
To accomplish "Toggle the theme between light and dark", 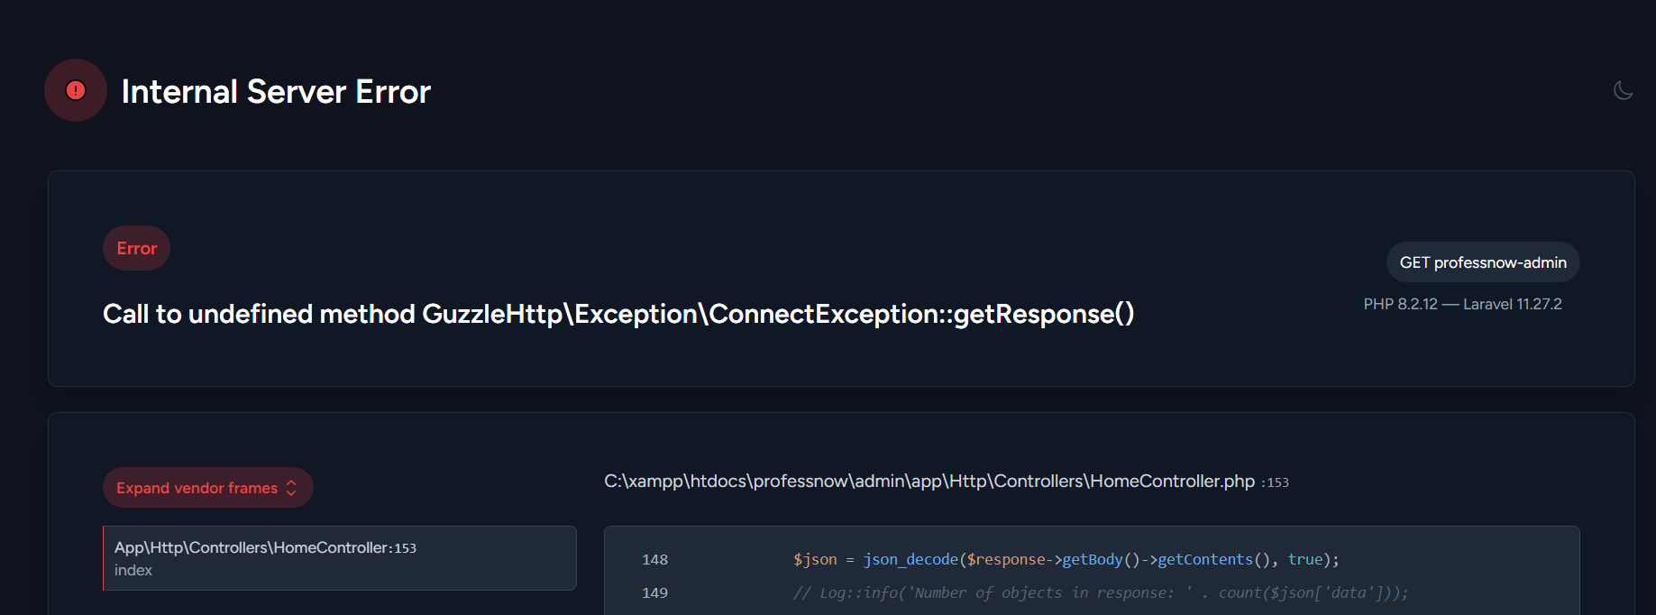I will pyautogui.click(x=1623, y=90).
